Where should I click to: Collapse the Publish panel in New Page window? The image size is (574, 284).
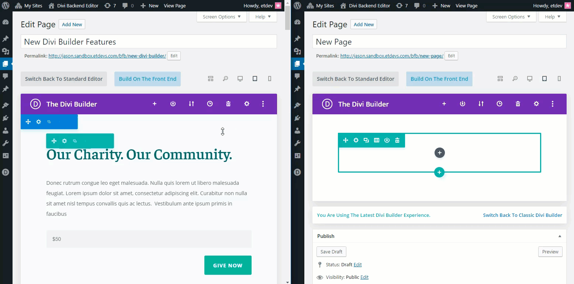pos(560,236)
